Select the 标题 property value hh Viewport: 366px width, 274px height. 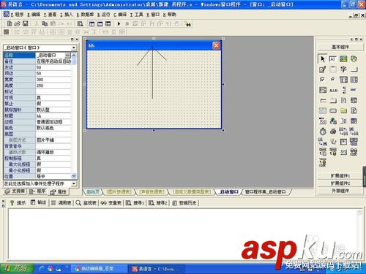[x=53, y=115]
